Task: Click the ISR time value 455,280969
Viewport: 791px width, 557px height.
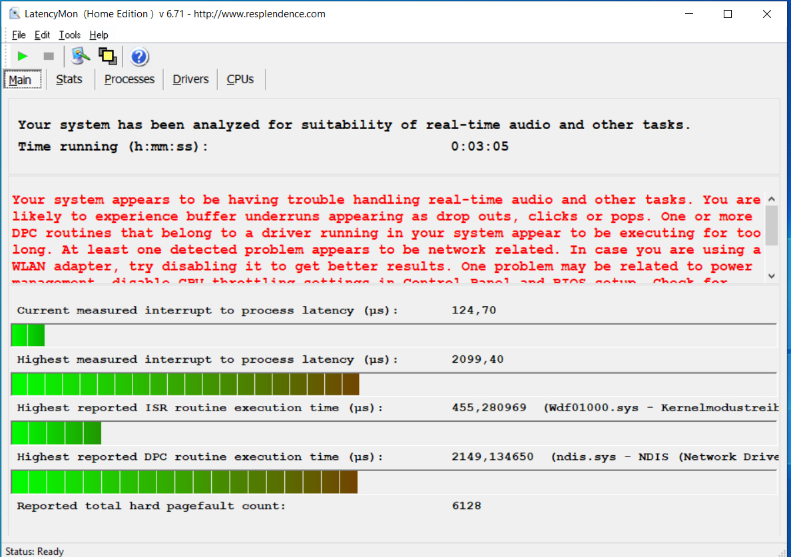Action: point(489,407)
